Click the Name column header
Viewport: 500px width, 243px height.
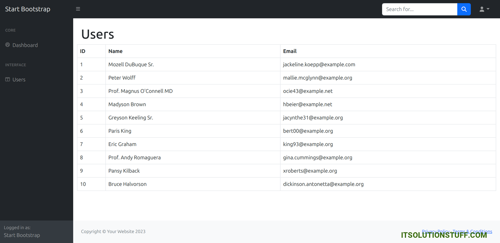coord(115,51)
